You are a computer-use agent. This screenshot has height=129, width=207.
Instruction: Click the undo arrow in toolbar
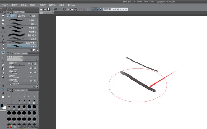point(56,9)
